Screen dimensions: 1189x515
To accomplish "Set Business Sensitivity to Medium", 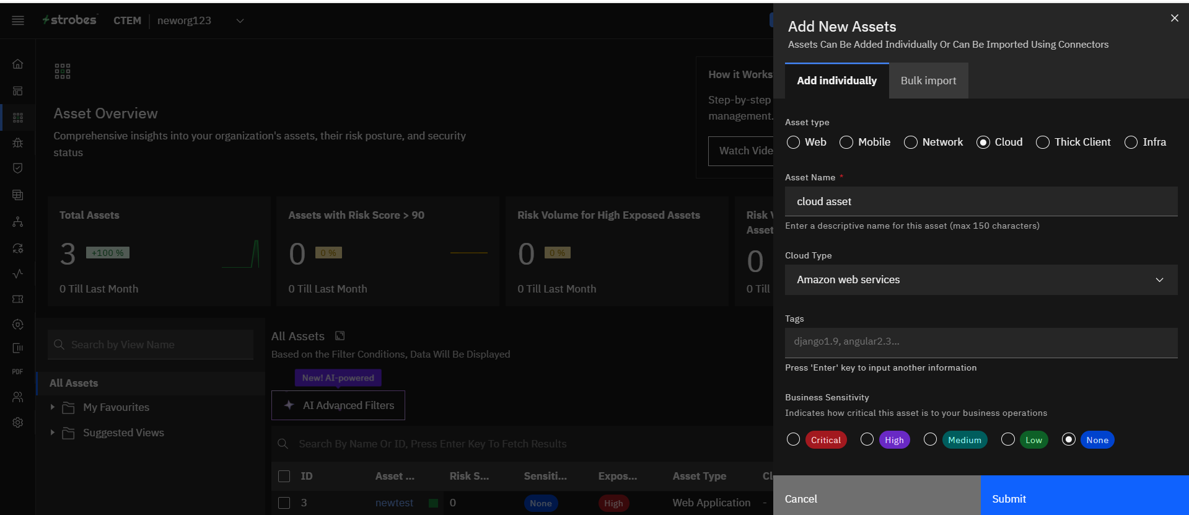I will (930, 439).
